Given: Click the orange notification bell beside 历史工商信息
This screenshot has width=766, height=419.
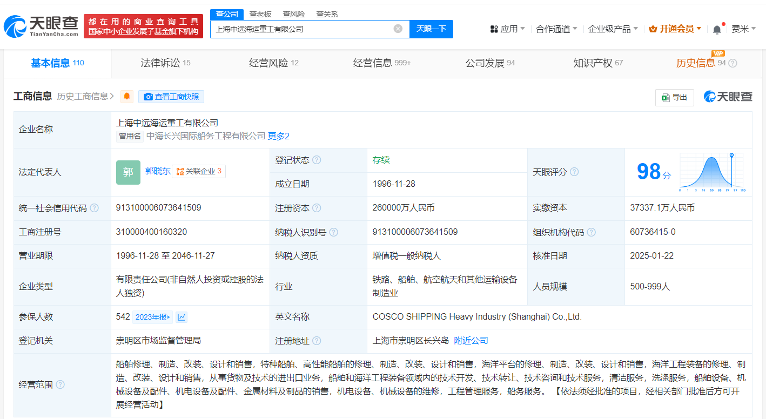Looking at the screenshot, I should [127, 97].
